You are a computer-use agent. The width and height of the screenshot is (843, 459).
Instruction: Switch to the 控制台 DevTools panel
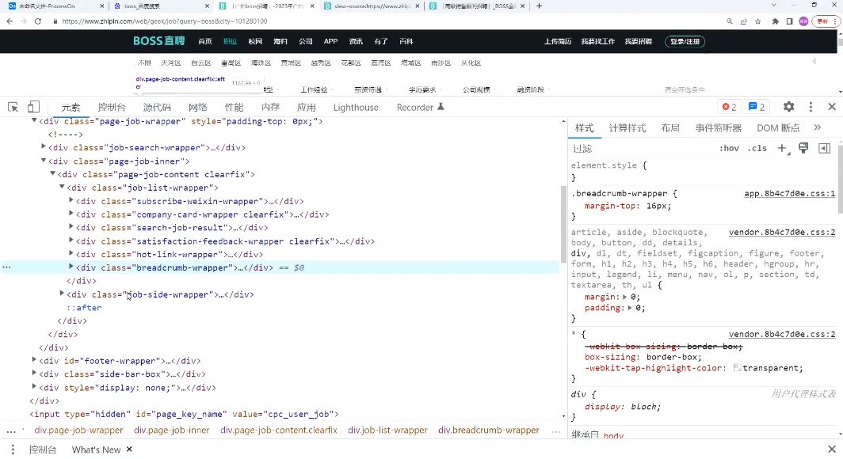112,106
